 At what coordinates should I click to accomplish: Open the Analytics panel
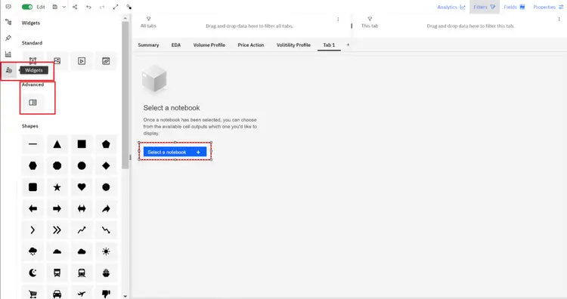point(451,7)
